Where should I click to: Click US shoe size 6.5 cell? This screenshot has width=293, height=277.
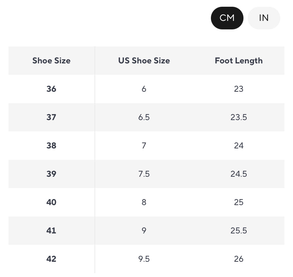click(x=144, y=117)
